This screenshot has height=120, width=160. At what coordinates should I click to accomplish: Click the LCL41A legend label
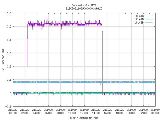tap(139, 16)
